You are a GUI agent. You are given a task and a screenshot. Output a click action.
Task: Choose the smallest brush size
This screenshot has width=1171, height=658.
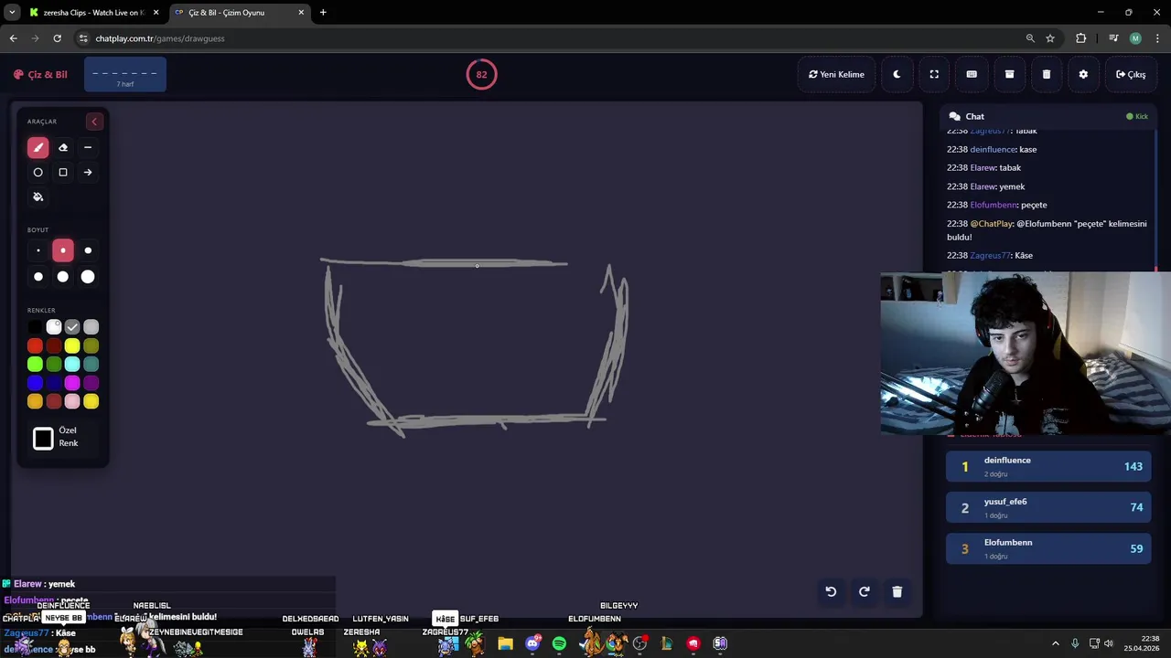point(38,250)
